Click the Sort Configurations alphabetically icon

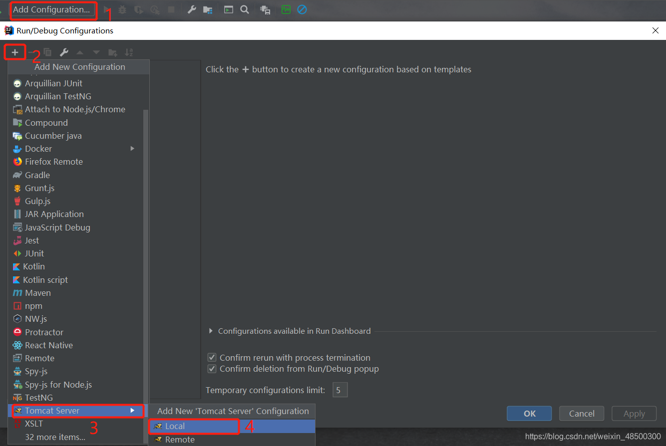pos(129,52)
